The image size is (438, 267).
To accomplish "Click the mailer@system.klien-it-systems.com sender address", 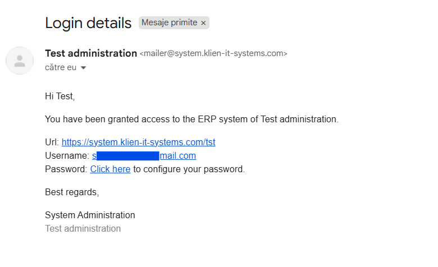I will [x=213, y=53].
